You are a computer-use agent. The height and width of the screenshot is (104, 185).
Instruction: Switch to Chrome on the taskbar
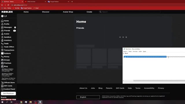coord(21,102)
